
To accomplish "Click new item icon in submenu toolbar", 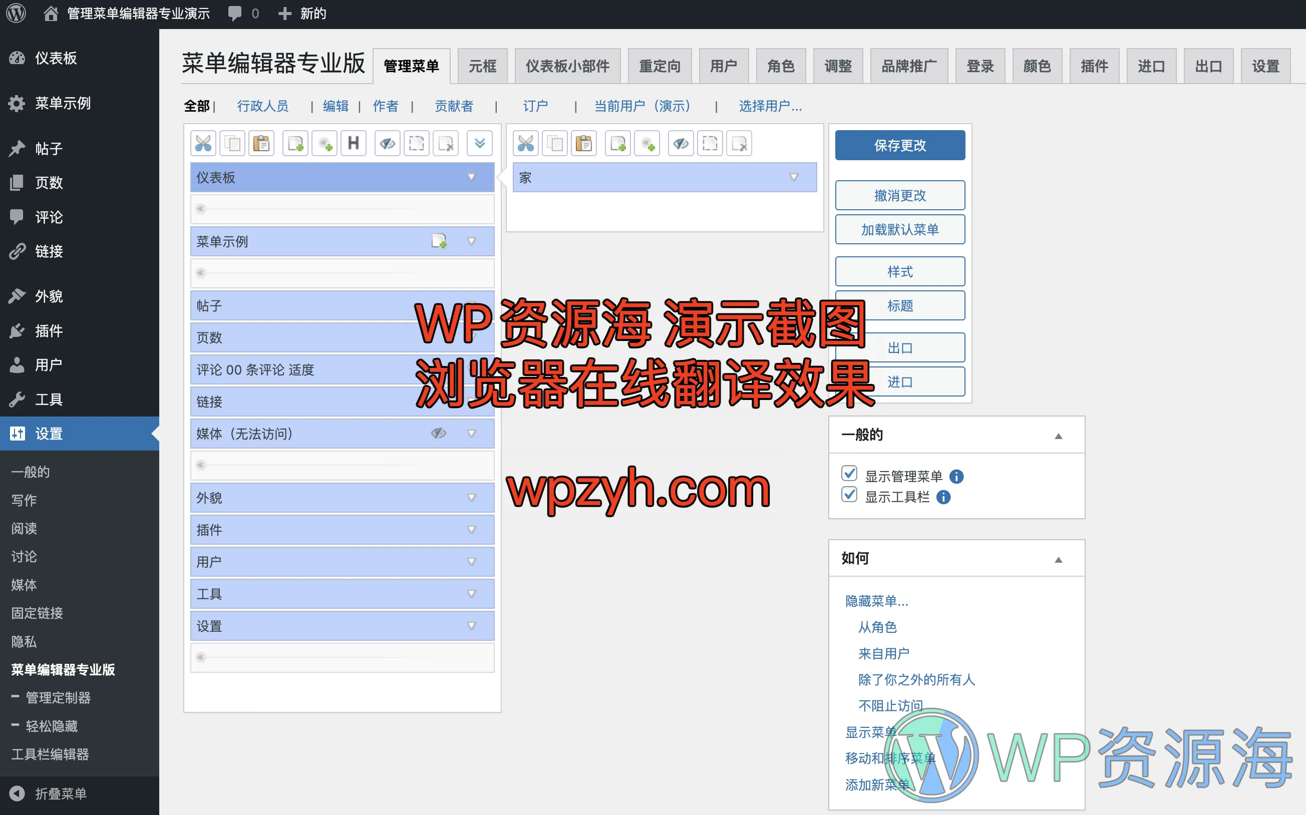I will tap(618, 143).
